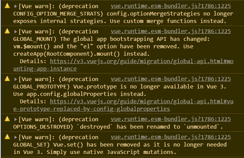The width and height of the screenshot is (244, 158).
Task: Click warning icon beside GLOBAL_PROTOTYPE warning
Action: [7, 79]
